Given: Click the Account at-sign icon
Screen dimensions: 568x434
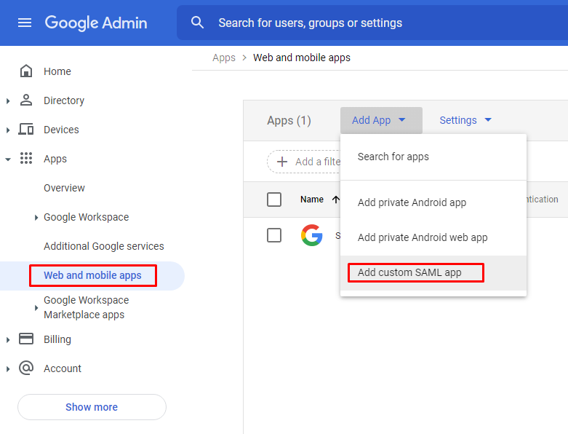Looking at the screenshot, I should [x=26, y=368].
